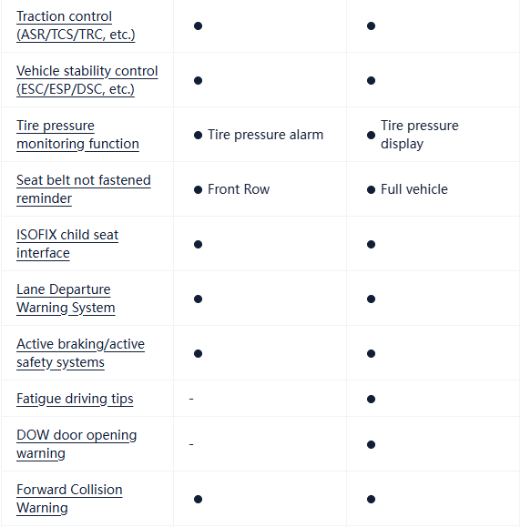Open Lane Departure Warning System link

(66, 299)
